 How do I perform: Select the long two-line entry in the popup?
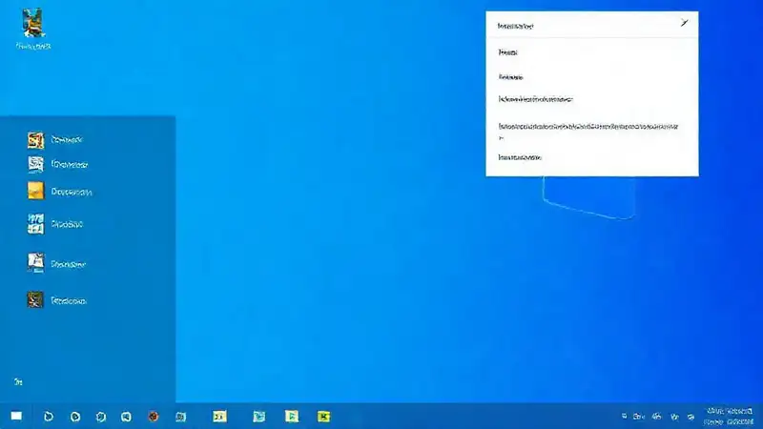pyautogui.click(x=588, y=132)
